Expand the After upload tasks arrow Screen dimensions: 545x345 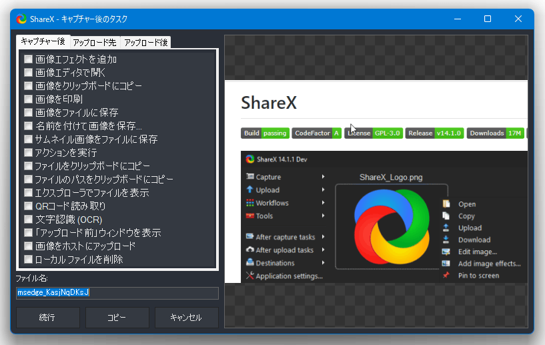[324, 250]
